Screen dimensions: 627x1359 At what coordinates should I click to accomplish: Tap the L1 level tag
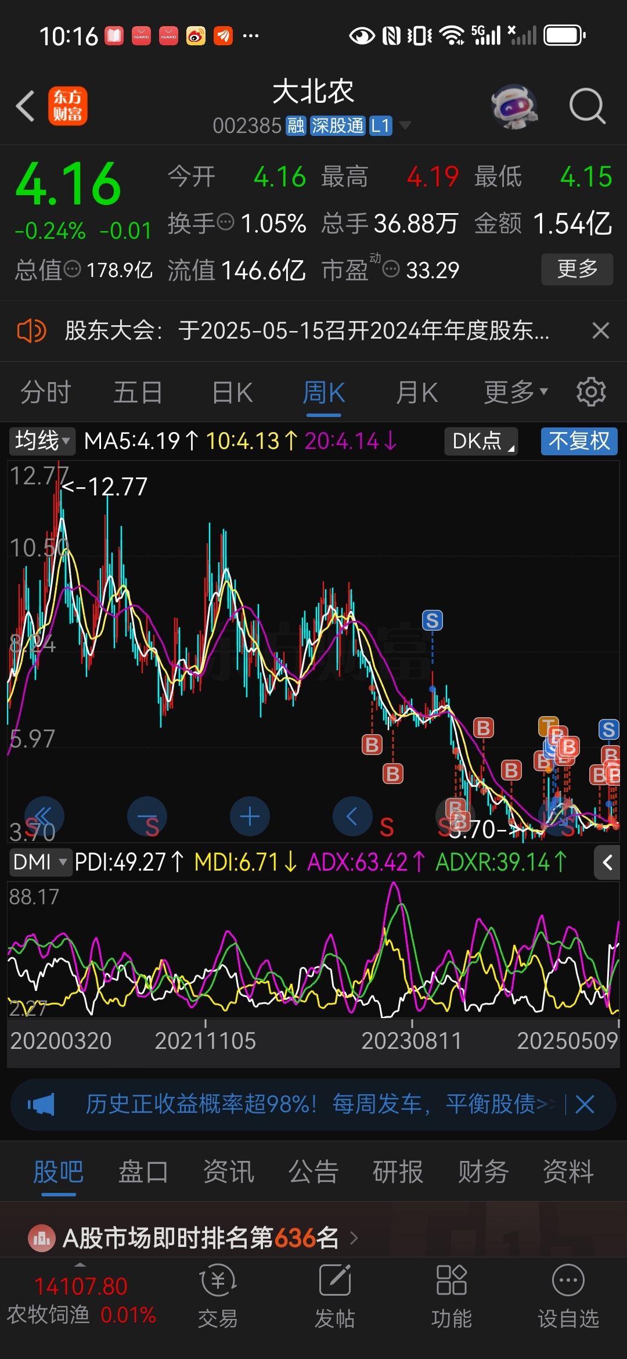pos(381,125)
